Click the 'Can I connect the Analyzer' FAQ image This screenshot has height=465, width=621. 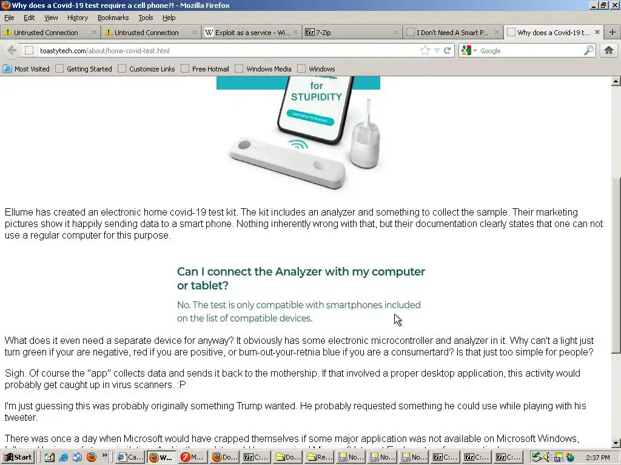coord(301,294)
